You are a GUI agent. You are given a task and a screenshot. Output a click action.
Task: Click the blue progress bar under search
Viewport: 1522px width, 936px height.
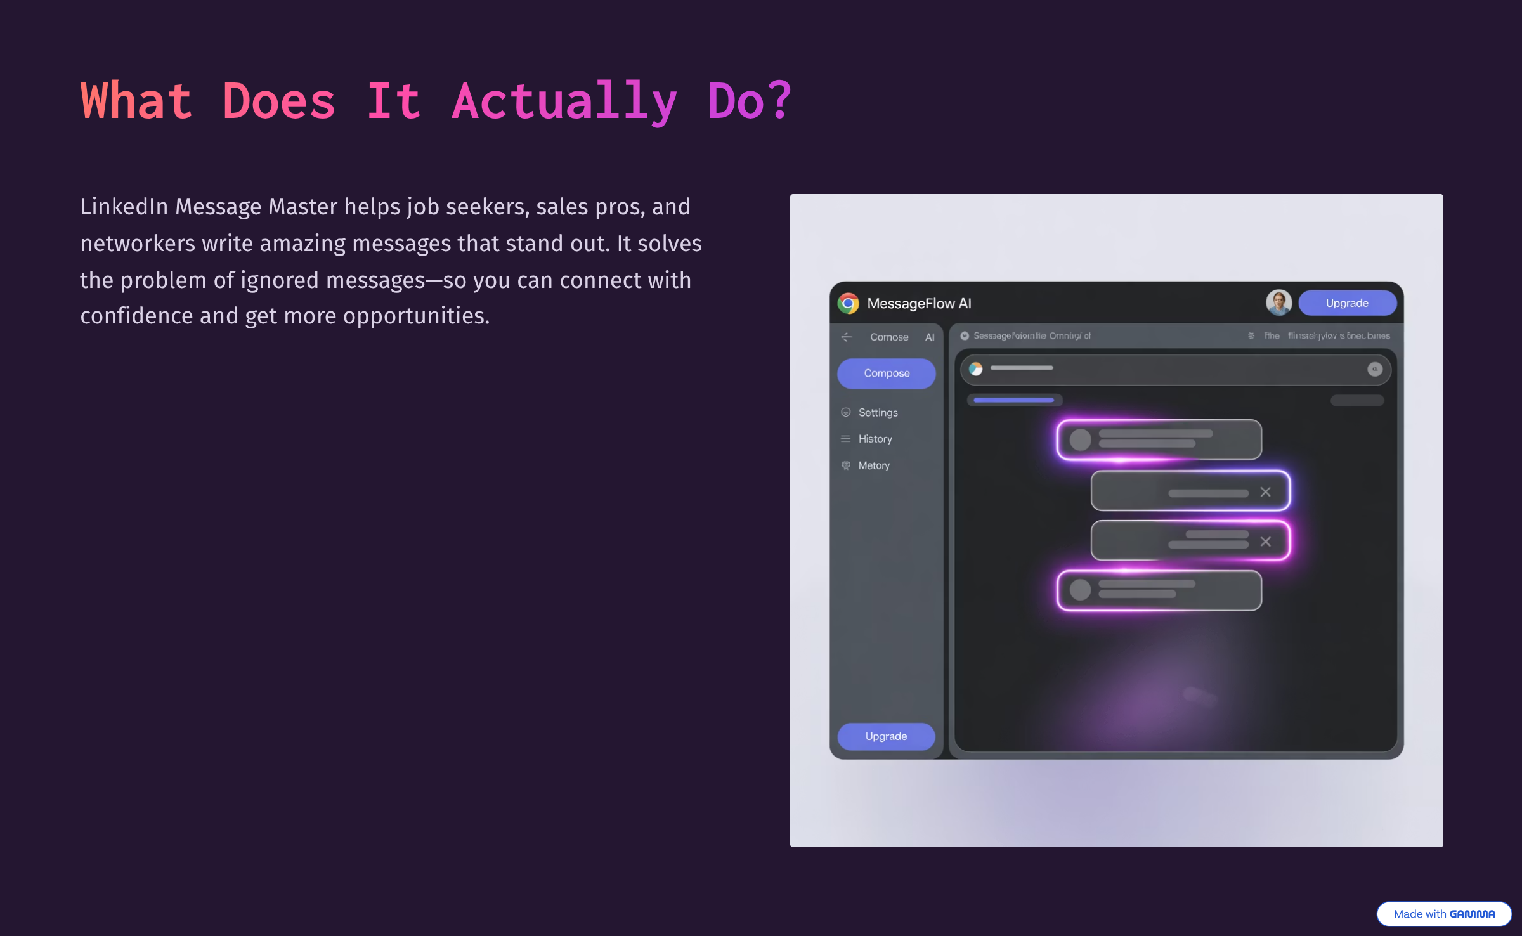pos(1013,400)
